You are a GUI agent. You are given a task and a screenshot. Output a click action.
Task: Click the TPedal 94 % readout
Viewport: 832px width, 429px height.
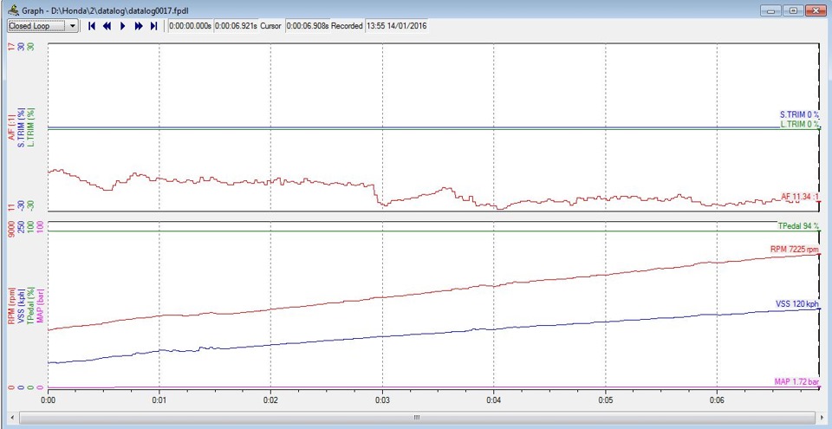pyautogui.click(x=798, y=225)
